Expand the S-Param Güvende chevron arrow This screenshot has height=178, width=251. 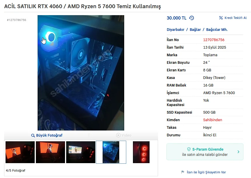tap(238, 152)
